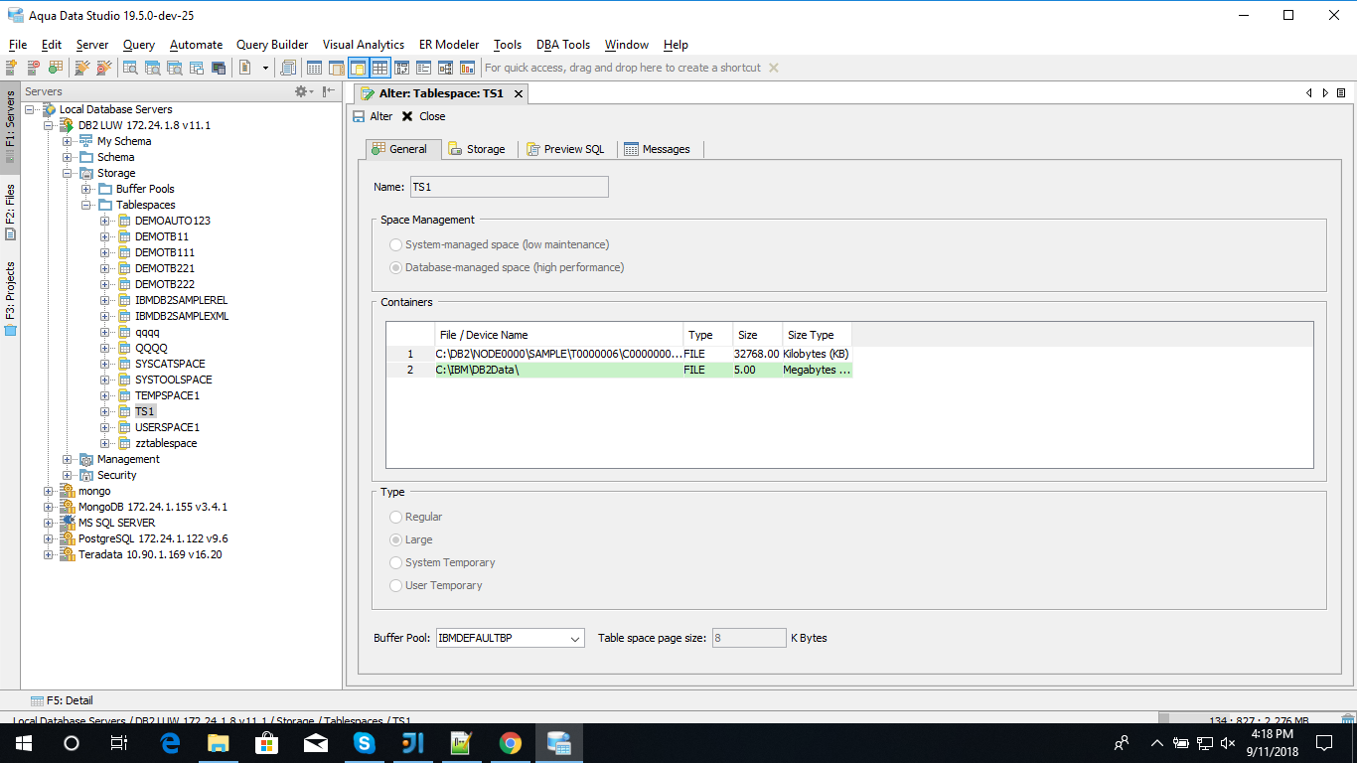The height and width of the screenshot is (763, 1357).
Task: Click the Register Server icon starting the toolbar
Action: click(x=12, y=68)
